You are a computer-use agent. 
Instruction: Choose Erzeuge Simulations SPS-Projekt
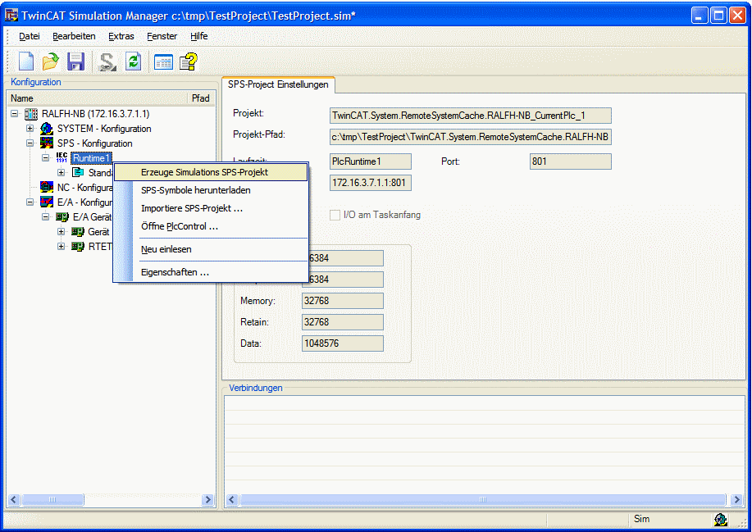[x=211, y=172]
